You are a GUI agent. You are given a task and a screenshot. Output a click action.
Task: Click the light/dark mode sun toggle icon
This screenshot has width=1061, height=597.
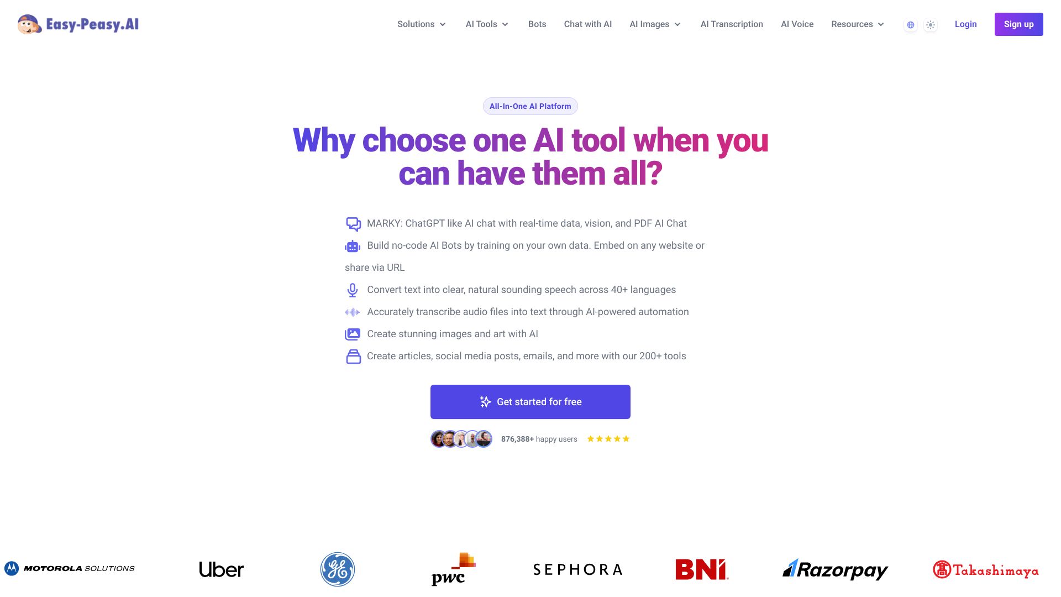pos(931,24)
